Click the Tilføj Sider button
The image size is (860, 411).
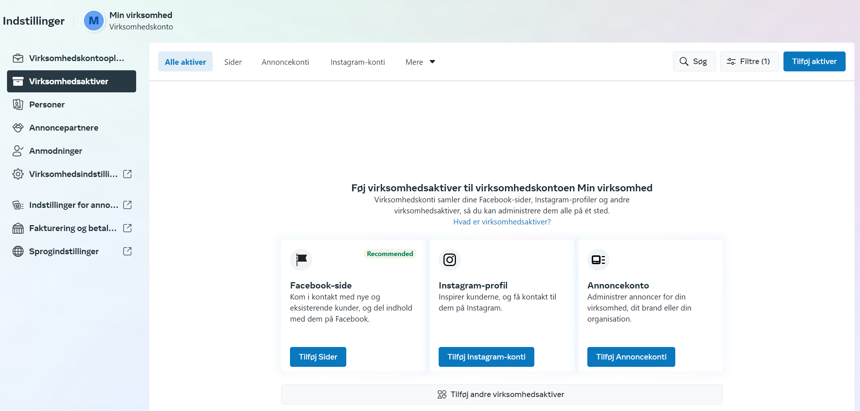pyautogui.click(x=318, y=357)
